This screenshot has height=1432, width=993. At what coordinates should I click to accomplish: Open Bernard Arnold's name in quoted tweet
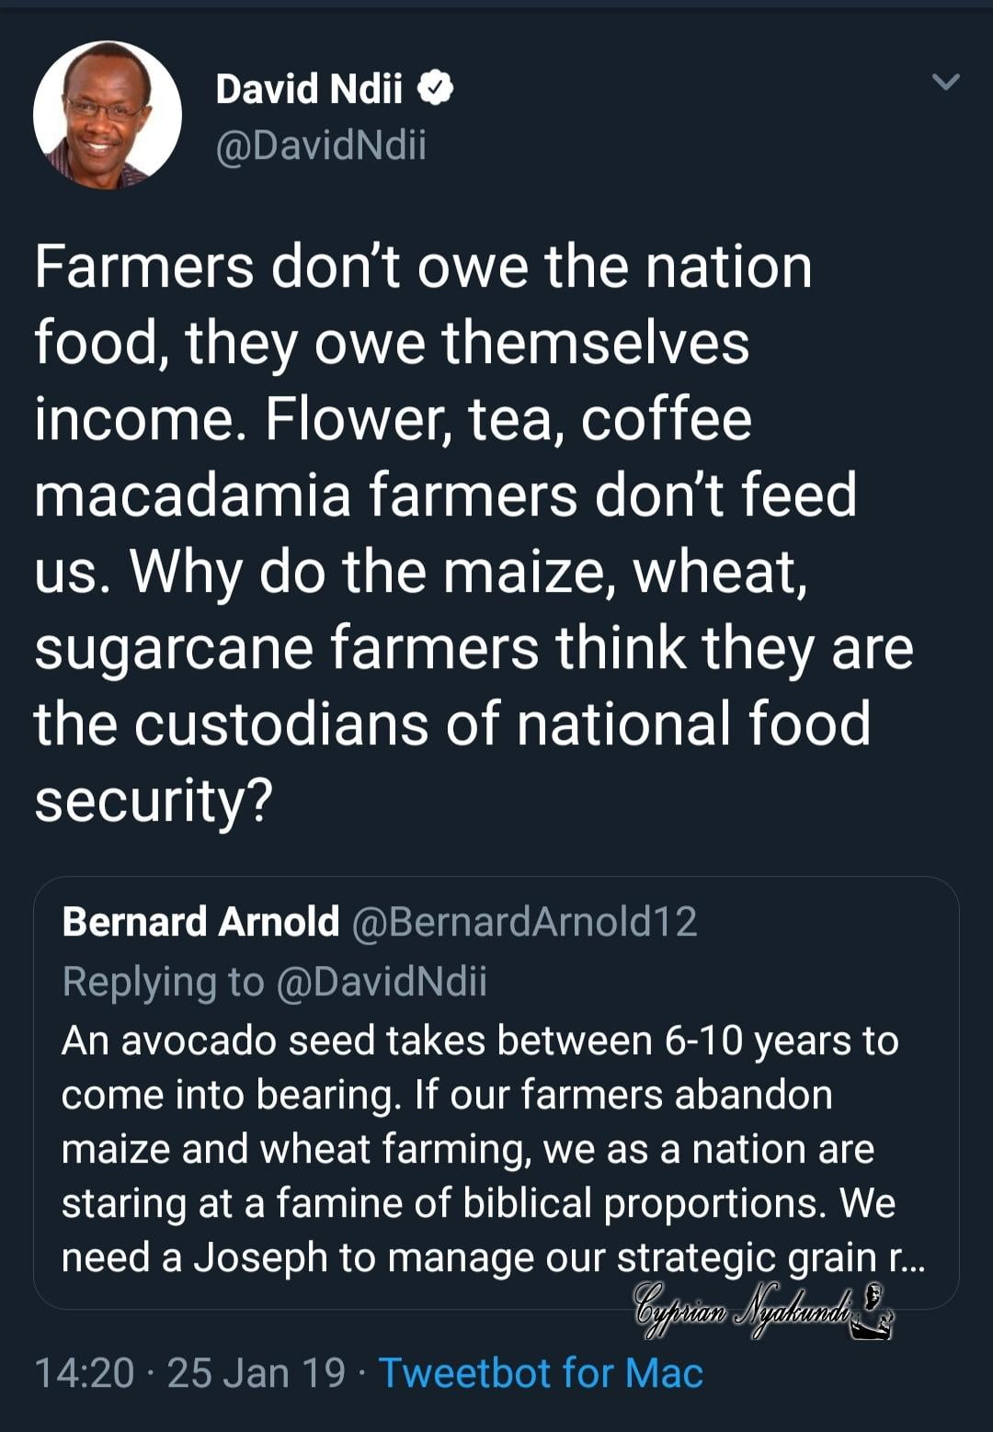200,922
